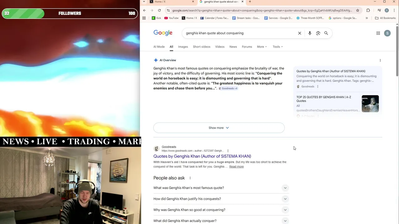399x224 pixels.
Task: Clear the search query with the X
Action: pyautogui.click(x=300, y=33)
